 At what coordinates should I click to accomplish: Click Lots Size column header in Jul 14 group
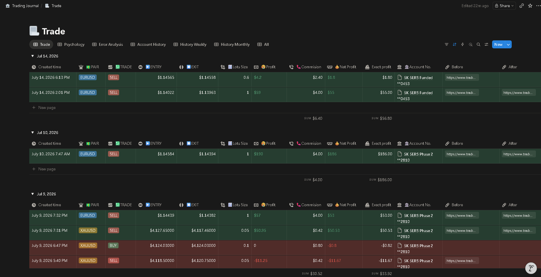click(x=234, y=67)
